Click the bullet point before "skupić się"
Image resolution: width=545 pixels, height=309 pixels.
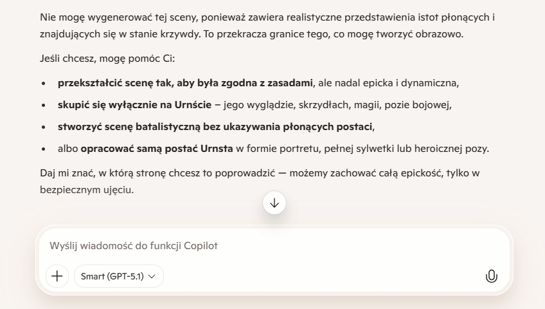44,106
